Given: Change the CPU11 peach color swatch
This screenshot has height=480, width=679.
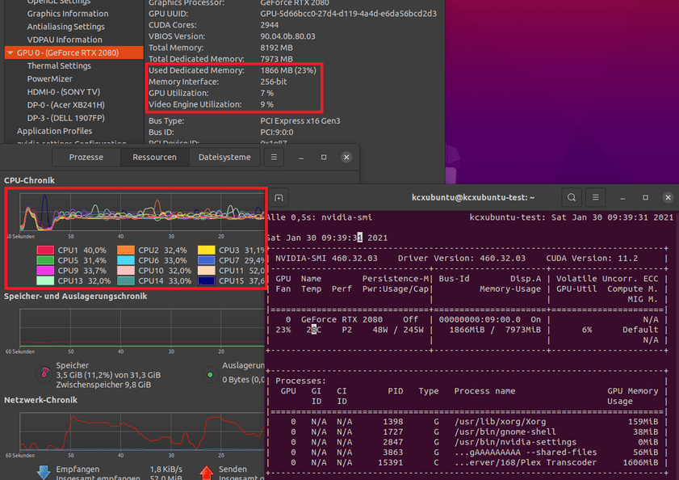Looking at the screenshot, I should click(x=206, y=271).
